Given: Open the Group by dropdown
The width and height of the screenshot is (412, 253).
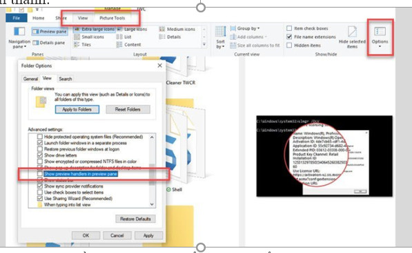Looking at the screenshot, I should click(245, 28).
